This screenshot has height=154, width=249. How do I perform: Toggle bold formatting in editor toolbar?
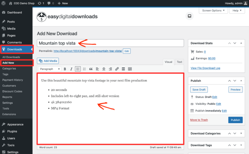[65, 69]
